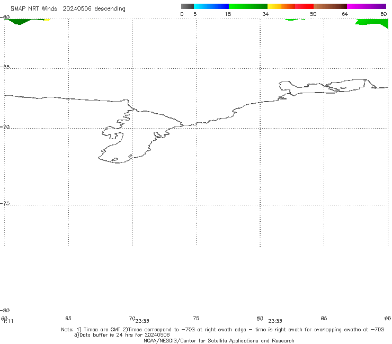Click the small green wind patch near longitude 82
392x344 pixels.
pyautogui.click(x=291, y=19)
